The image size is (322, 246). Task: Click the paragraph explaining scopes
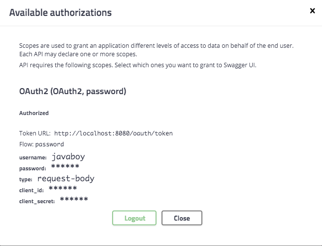157,50
